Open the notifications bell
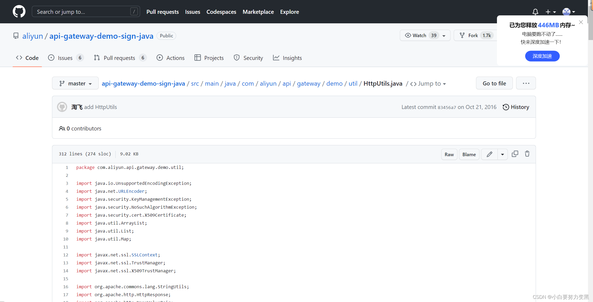Viewport: 593px width, 302px height. coord(535,12)
